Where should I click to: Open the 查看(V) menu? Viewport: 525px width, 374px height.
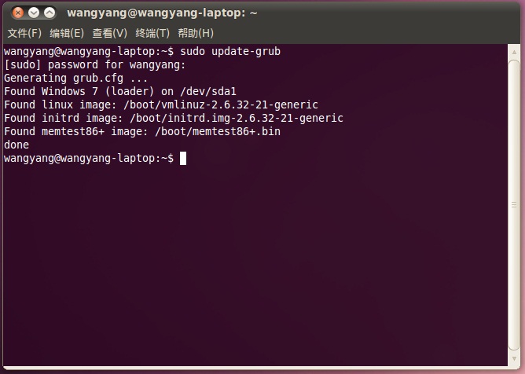coord(109,33)
